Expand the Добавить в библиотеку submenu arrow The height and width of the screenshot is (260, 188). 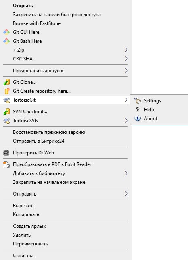tap(126, 173)
